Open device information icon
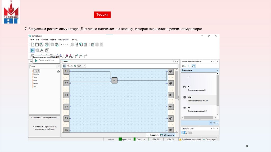Viewport: 271px width, 152px height. tap(76, 44)
